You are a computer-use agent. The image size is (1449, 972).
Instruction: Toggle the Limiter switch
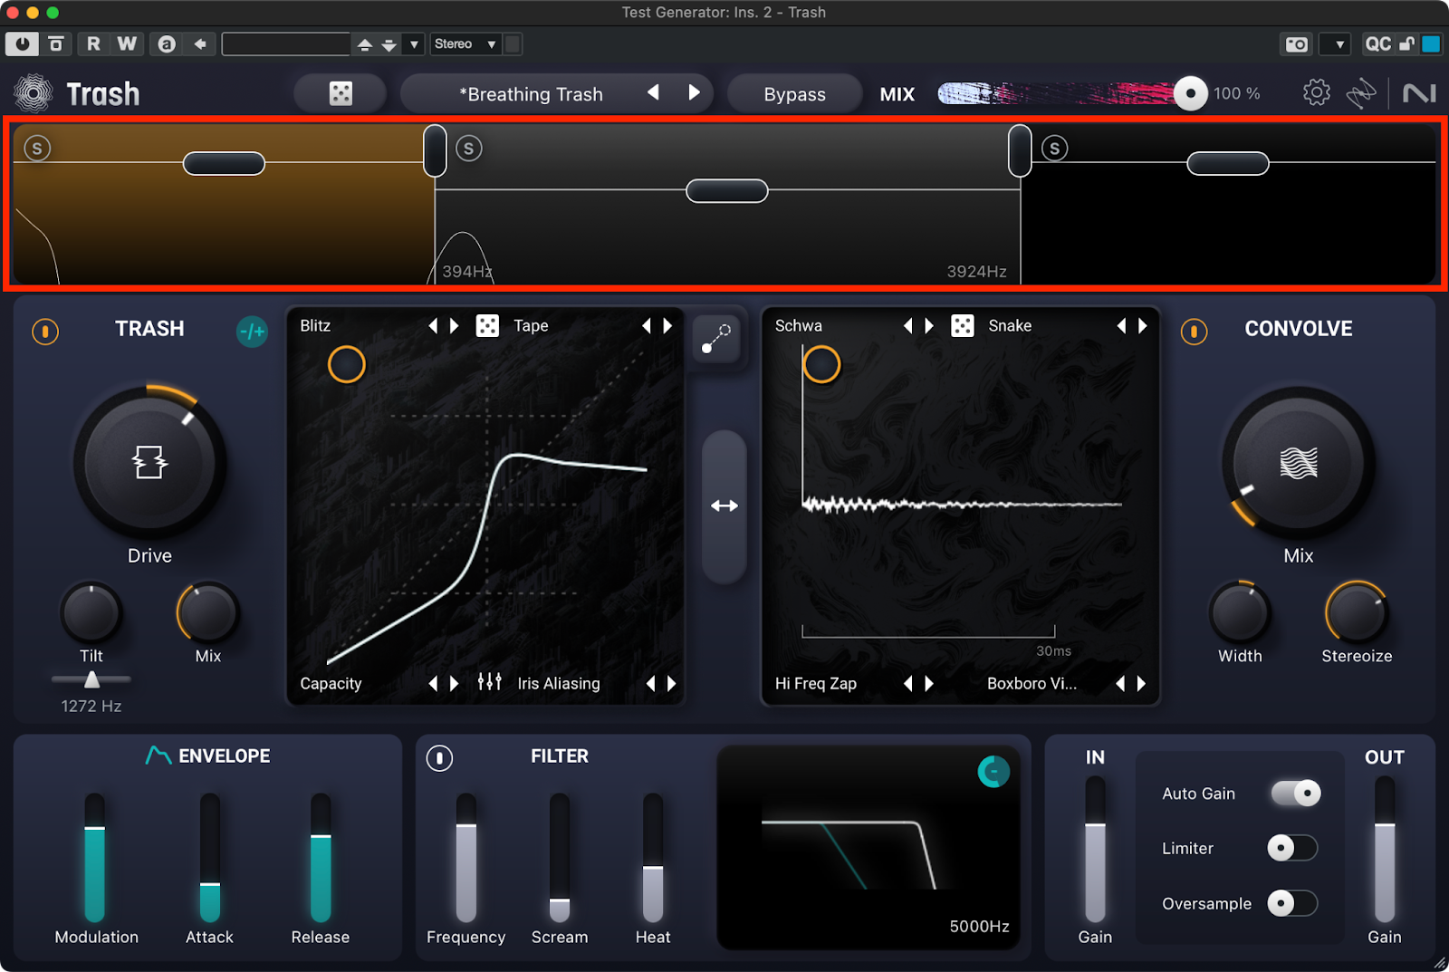point(1292,848)
